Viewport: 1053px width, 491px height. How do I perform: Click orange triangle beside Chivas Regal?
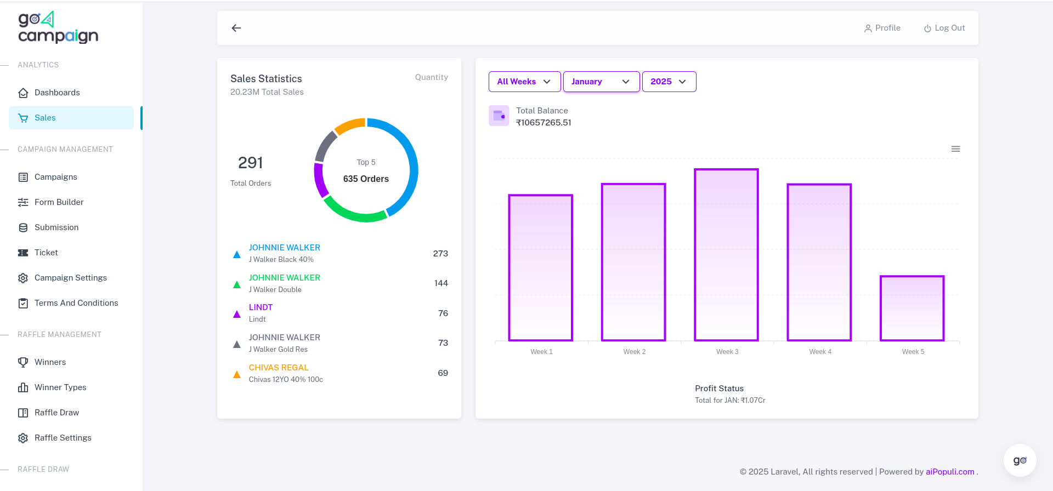[x=237, y=374]
